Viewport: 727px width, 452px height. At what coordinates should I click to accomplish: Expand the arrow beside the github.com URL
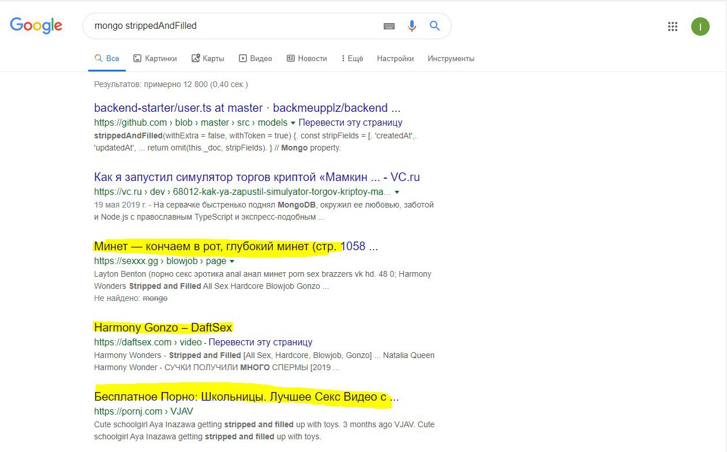pos(293,123)
